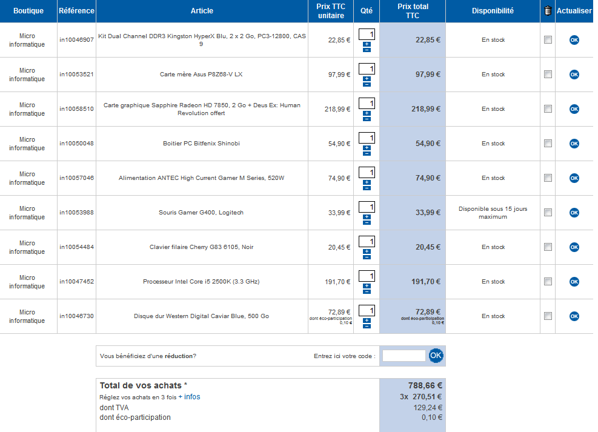Click the Disponibilité column header

click(x=493, y=11)
